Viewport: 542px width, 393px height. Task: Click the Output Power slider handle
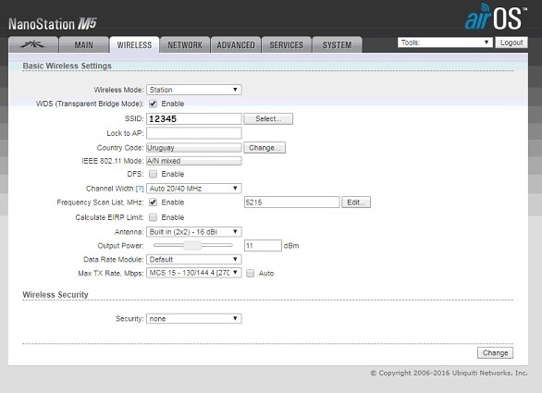coord(192,245)
